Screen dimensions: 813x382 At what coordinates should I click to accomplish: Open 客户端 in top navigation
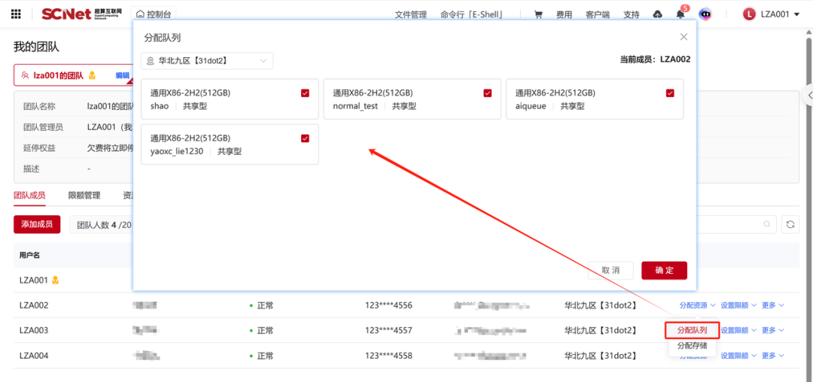coord(598,14)
